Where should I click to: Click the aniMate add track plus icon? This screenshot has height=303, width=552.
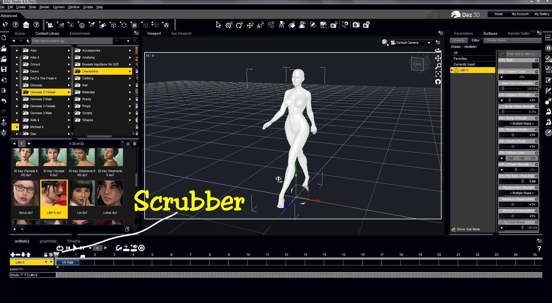coord(13,255)
